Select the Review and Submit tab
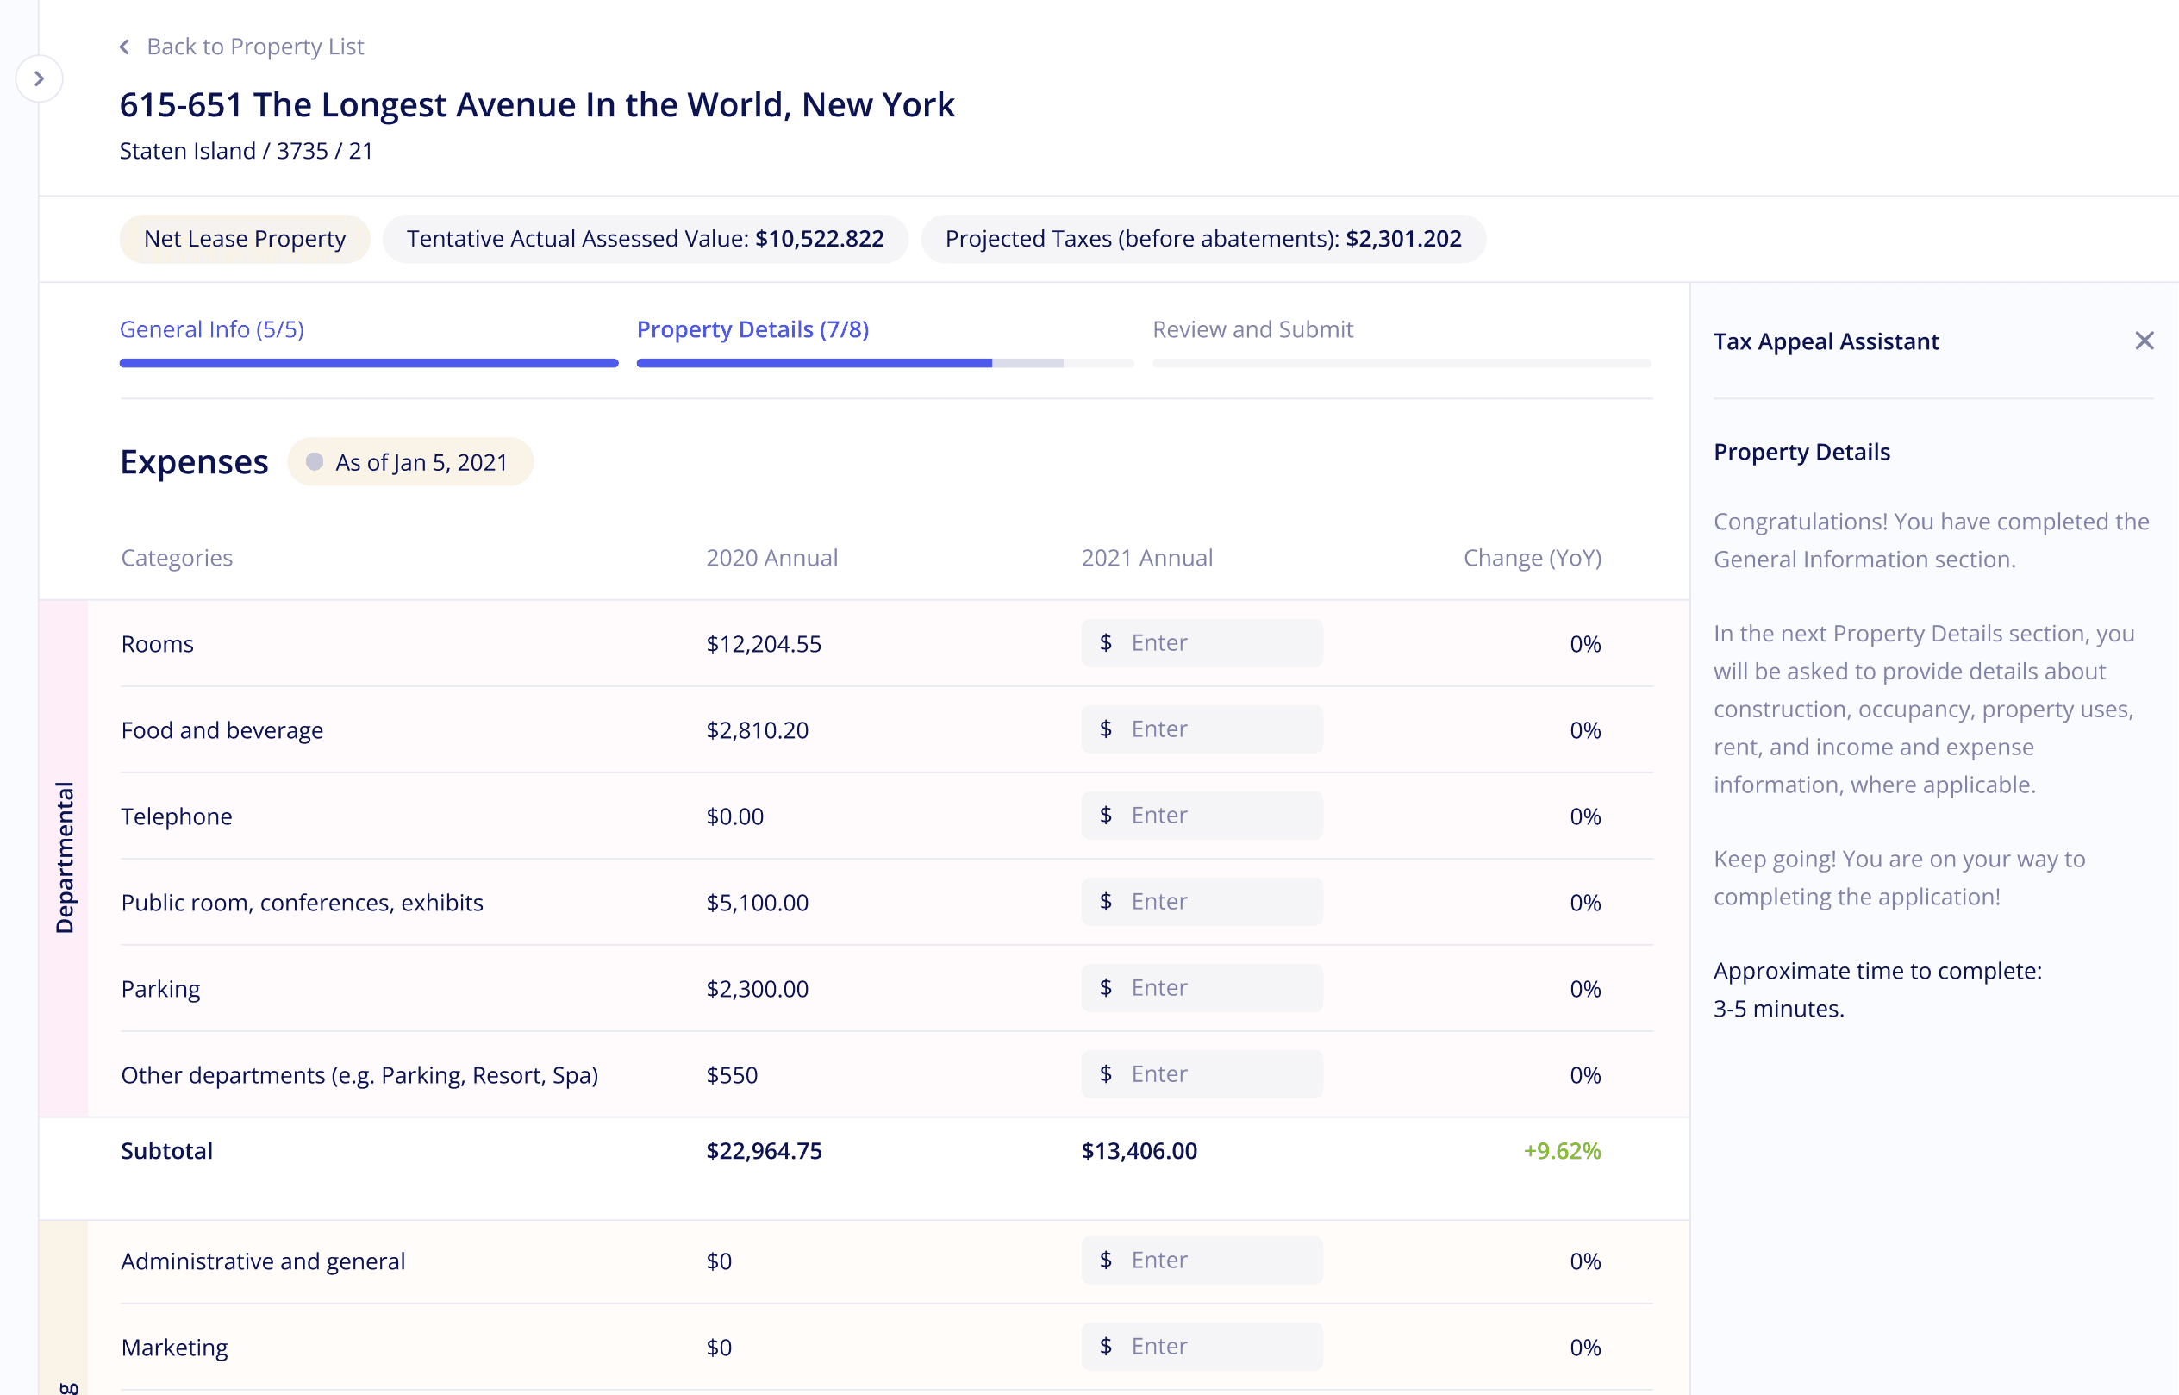The height and width of the screenshot is (1395, 2179). (1252, 328)
